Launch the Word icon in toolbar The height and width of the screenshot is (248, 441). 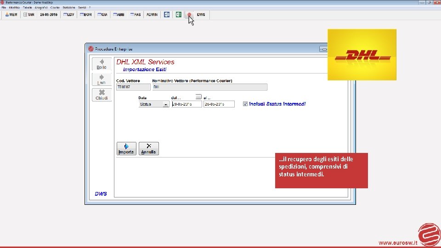167,15
